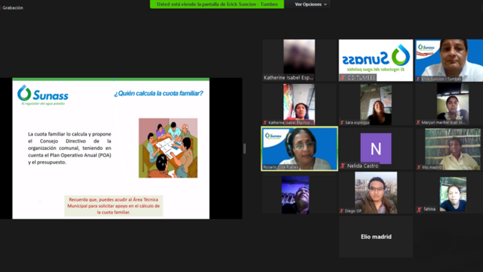
Task: Click the muted mic icon on Maryuri maribel tile
Action: [419, 122]
